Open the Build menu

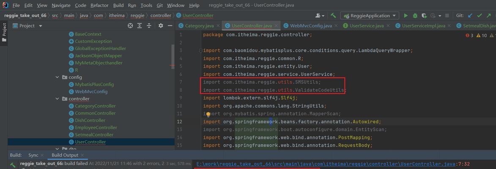[118, 5]
